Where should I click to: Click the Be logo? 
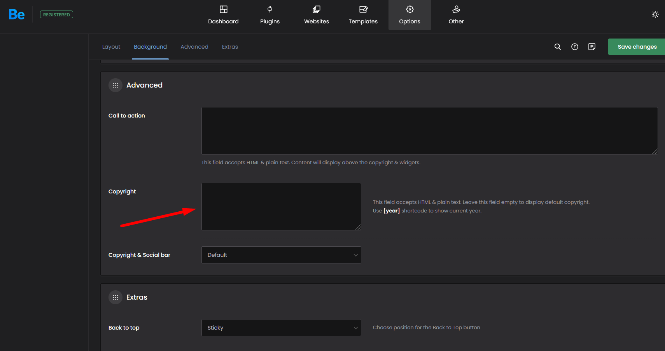click(17, 14)
